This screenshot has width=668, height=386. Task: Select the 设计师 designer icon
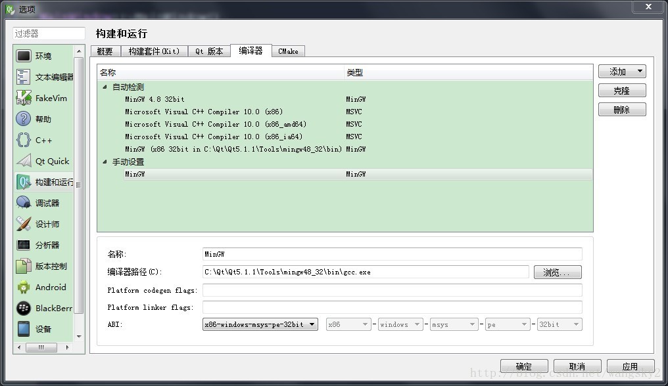pos(24,224)
